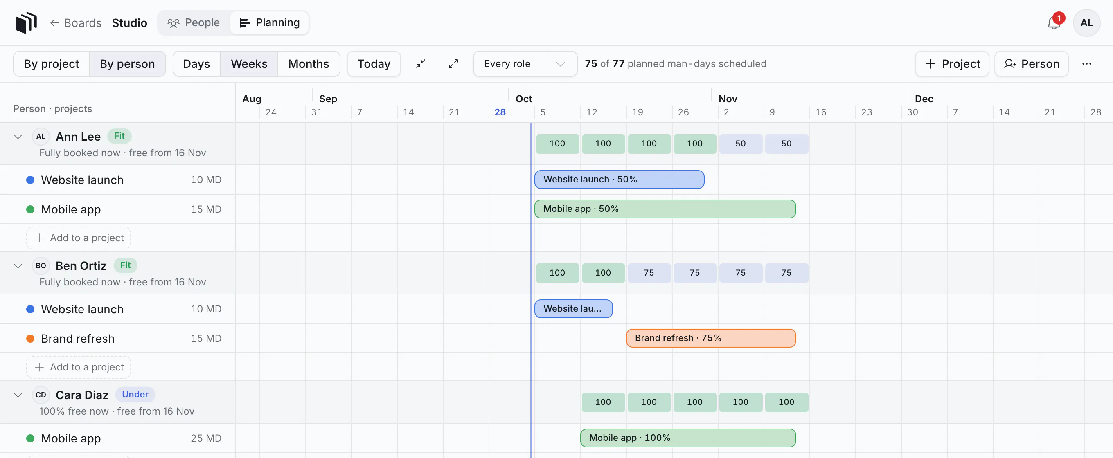Switch to the People tab
This screenshot has width=1113, height=458.
[194, 23]
